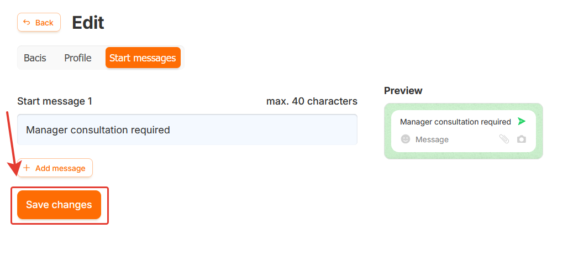Click the Edit page heading
568x254 pixels.
tap(88, 23)
